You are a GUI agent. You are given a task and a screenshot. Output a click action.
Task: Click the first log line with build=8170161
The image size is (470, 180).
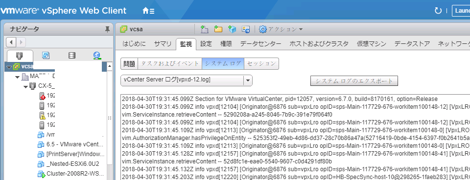[280, 99]
